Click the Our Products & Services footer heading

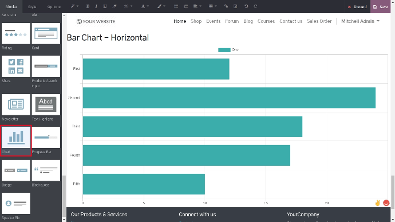click(98, 215)
